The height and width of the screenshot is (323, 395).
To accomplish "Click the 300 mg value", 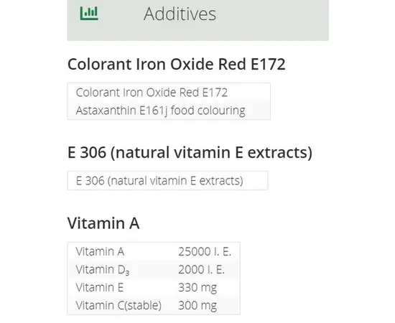I will pyautogui.click(x=197, y=306).
